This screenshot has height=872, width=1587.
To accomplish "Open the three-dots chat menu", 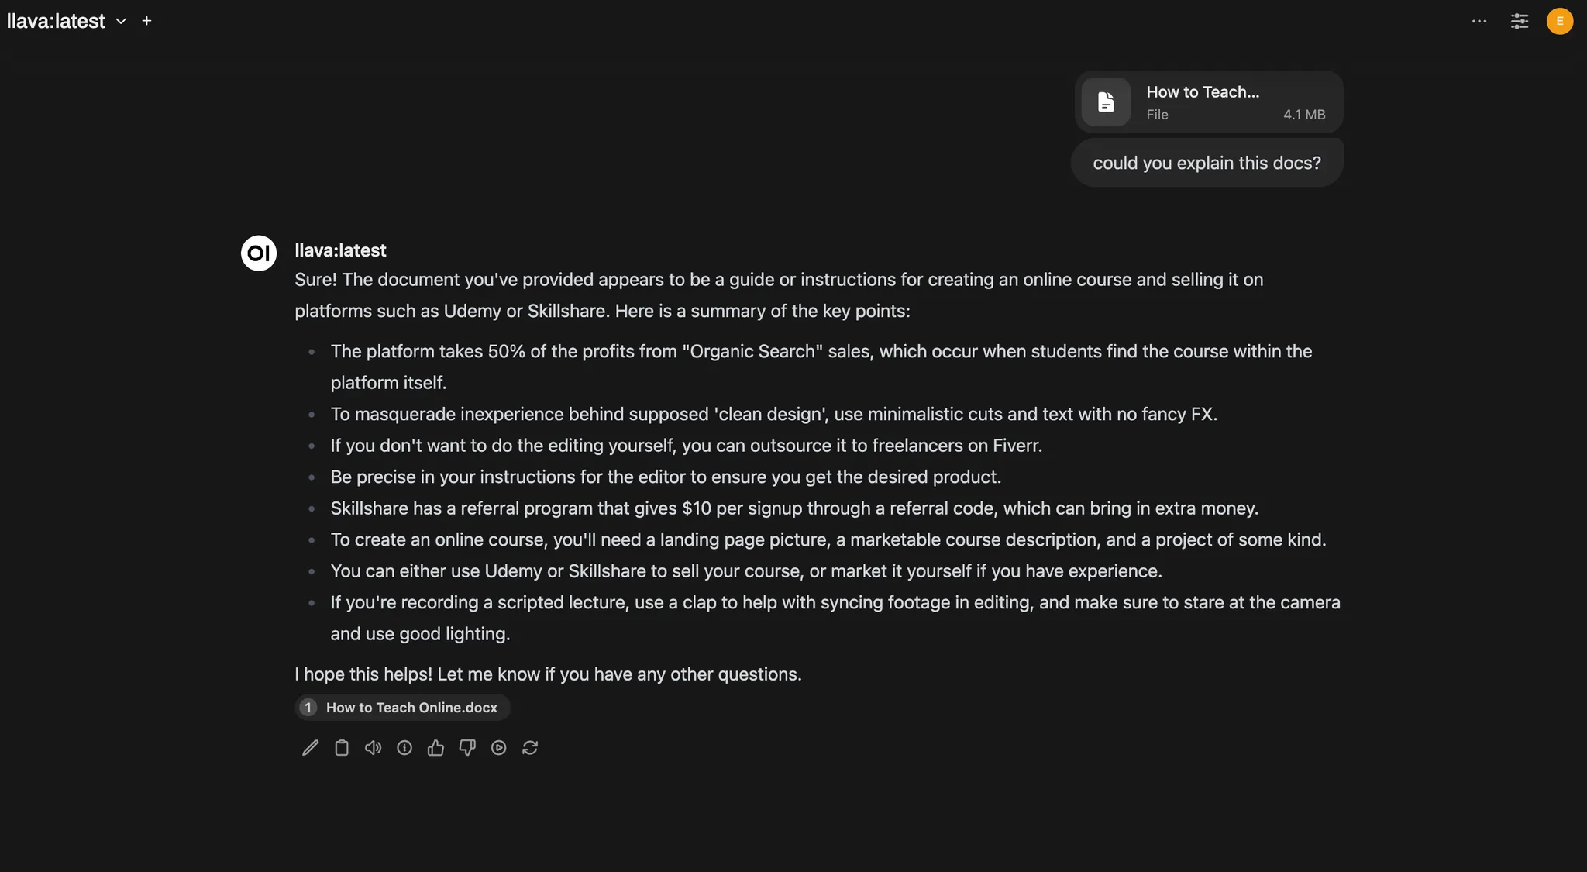I will (1479, 22).
